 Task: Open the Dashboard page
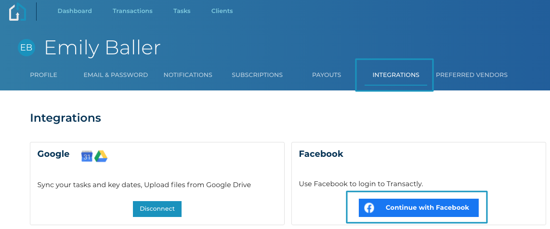pyautogui.click(x=75, y=11)
